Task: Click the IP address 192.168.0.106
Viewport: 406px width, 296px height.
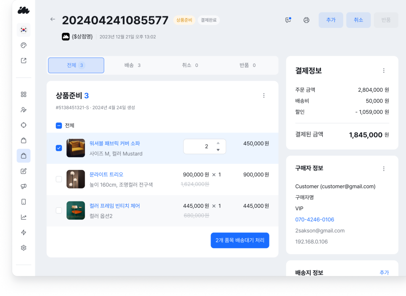Action: tap(311, 242)
